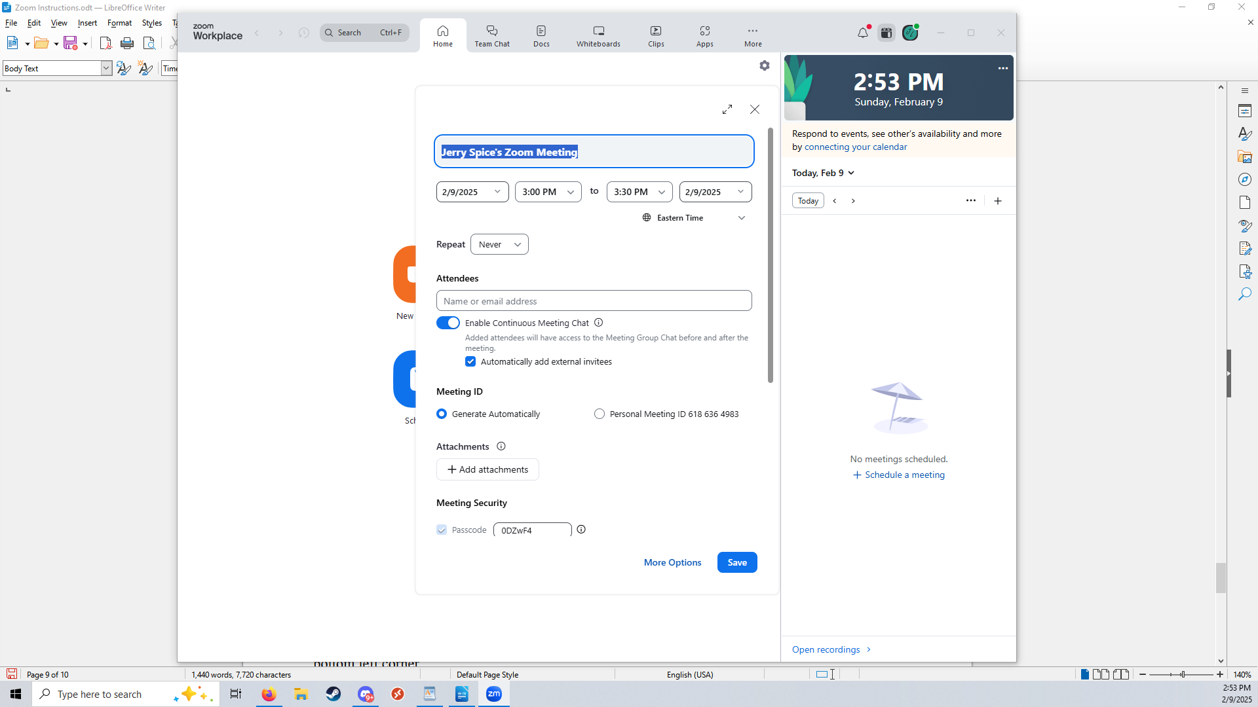Open LibreOffice Save button dropdown arrow
The width and height of the screenshot is (1258, 707).
point(85,44)
